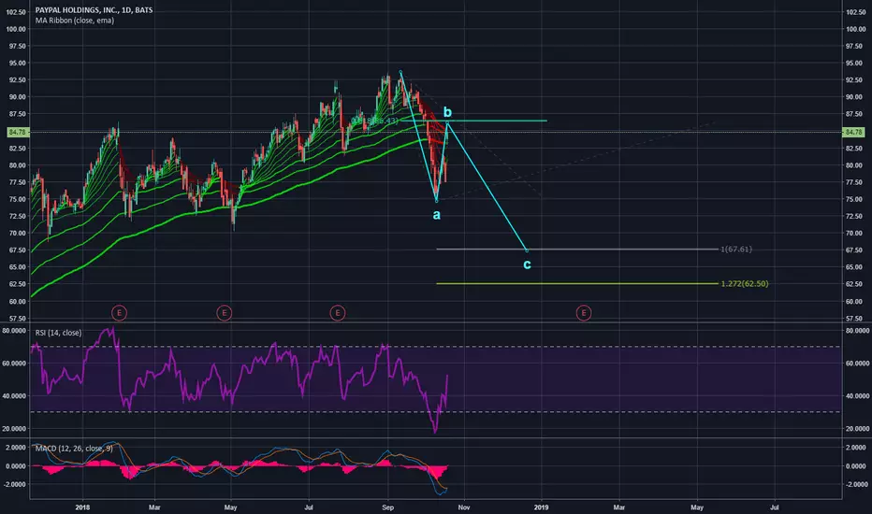This screenshot has width=872, height=514.
Task: Click 20.0000 on the left RSI scale
Action: [x=15, y=428]
